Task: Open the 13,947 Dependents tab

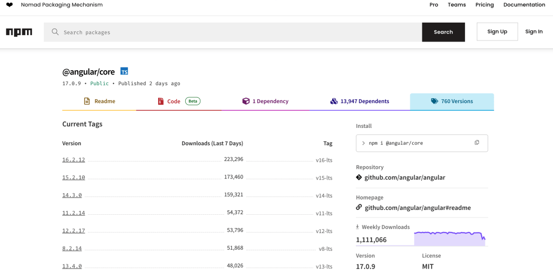Action: [x=360, y=101]
